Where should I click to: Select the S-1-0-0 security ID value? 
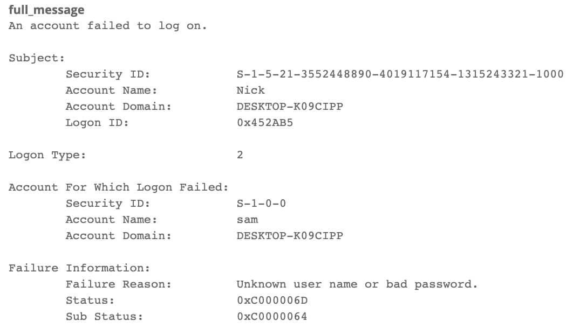coord(261,204)
